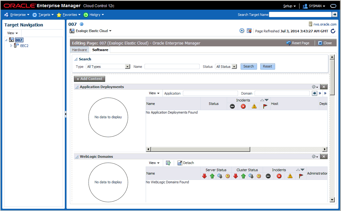Click the accessibility oval icon at top right
341x211 pixels.
(x=334, y=6)
